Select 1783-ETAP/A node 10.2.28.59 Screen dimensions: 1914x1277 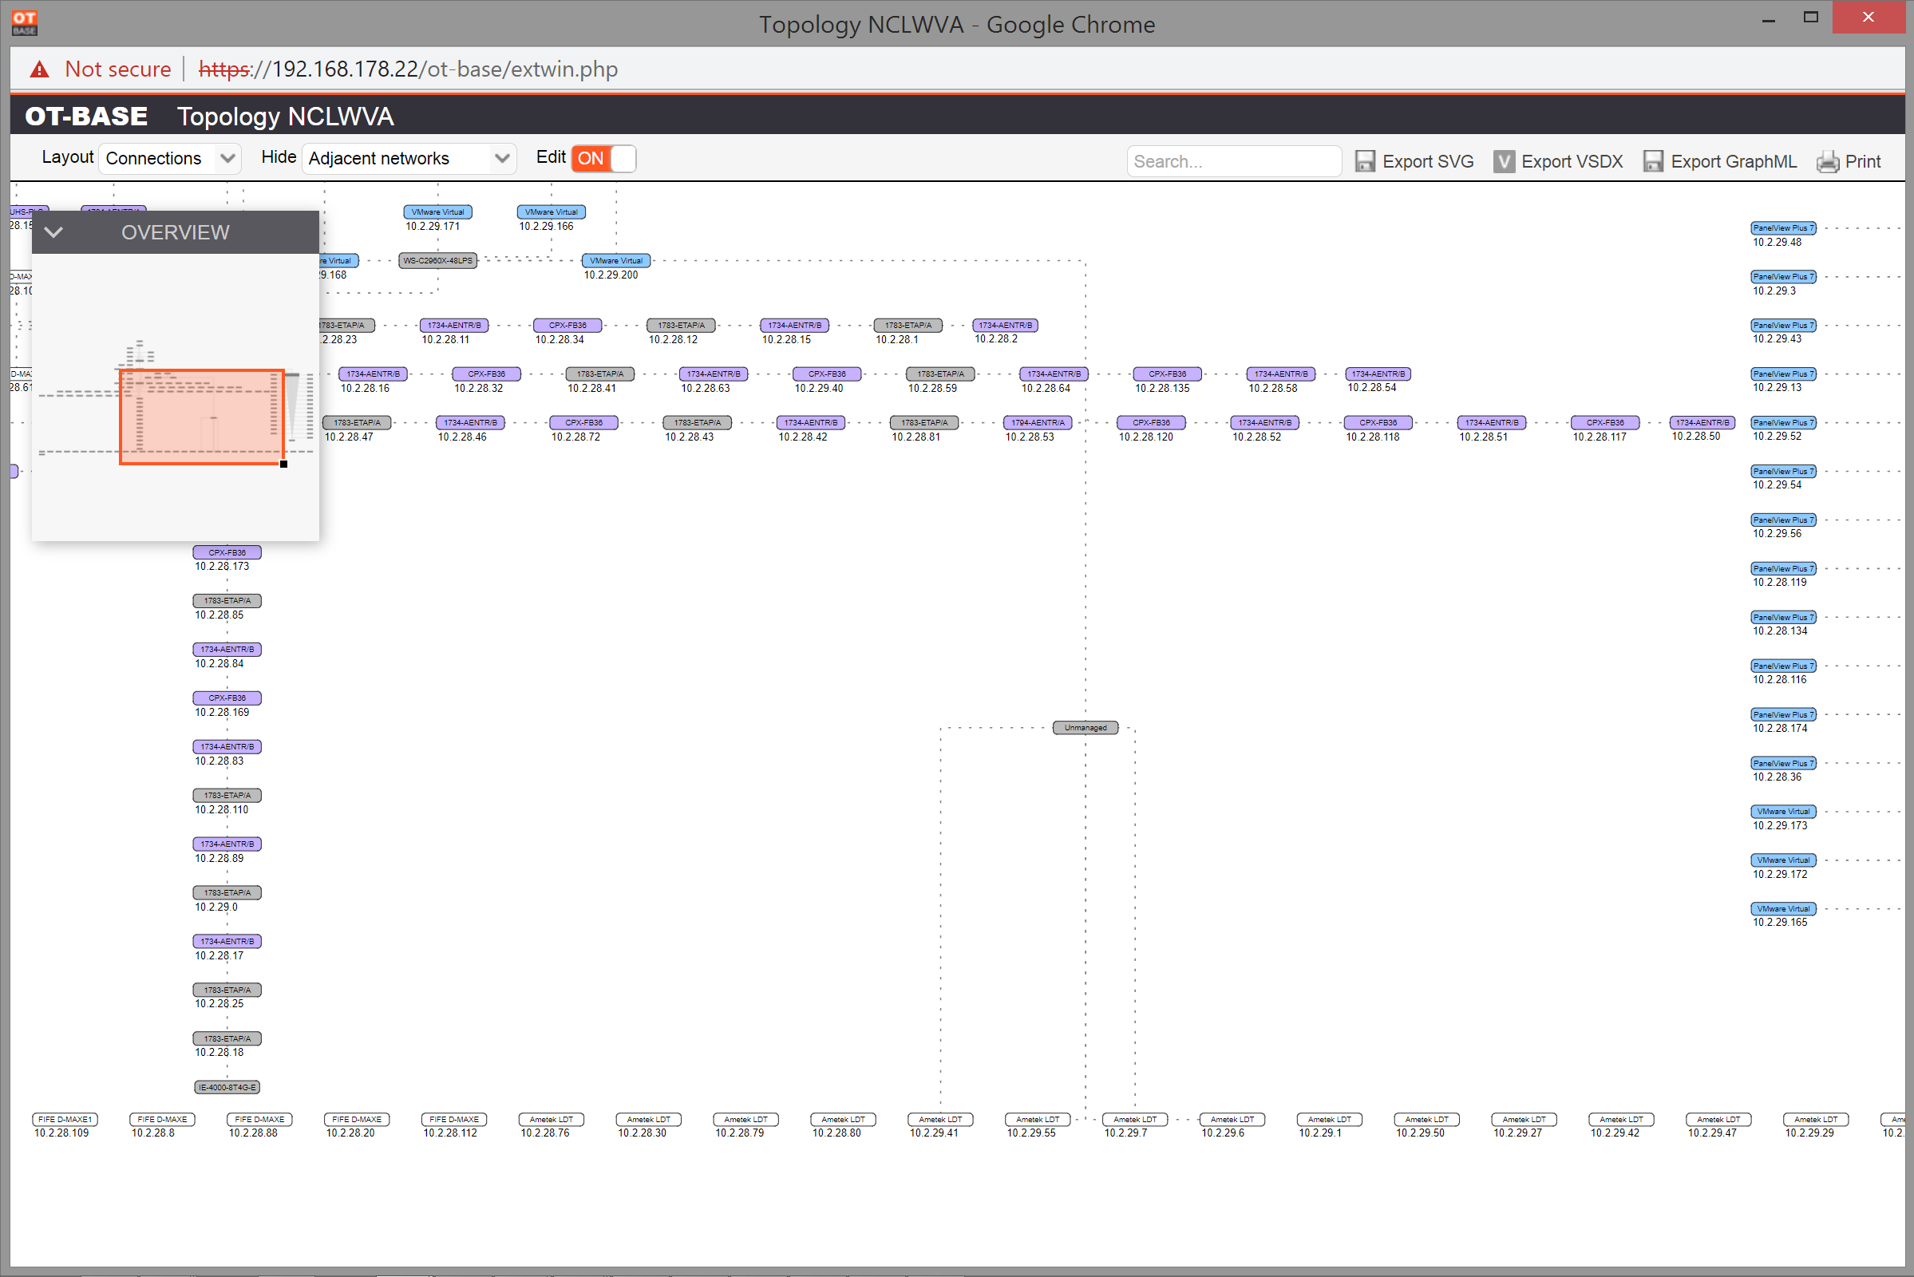(941, 374)
